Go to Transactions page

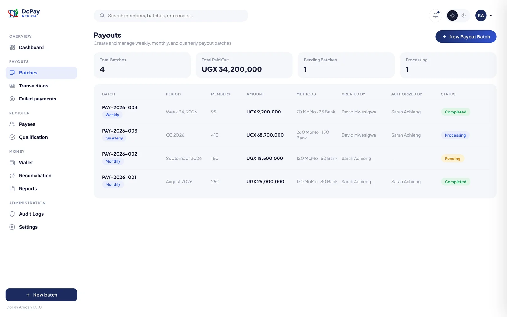41,86
